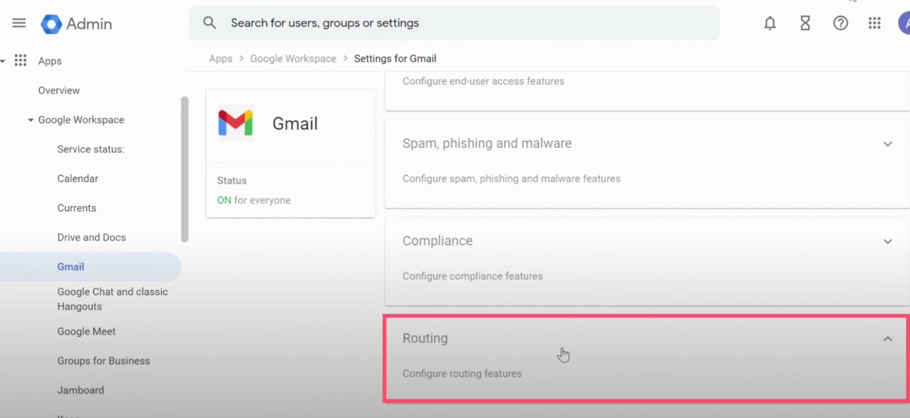Click the Gmail title in status card

tap(295, 124)
